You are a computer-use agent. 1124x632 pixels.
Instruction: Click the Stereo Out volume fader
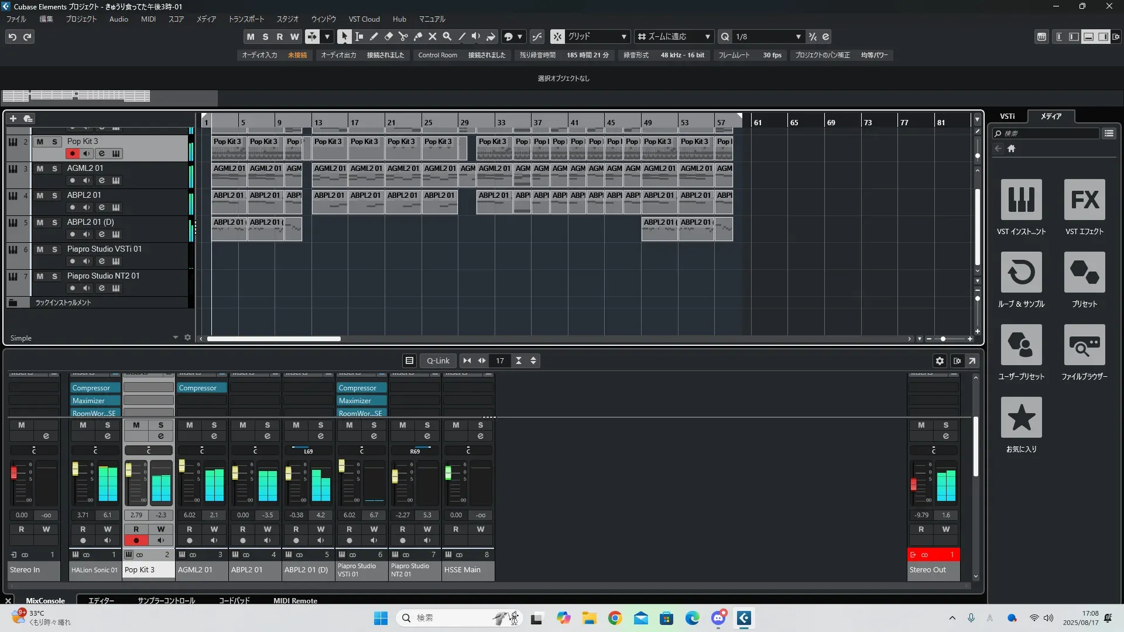(x=913, y=485)
